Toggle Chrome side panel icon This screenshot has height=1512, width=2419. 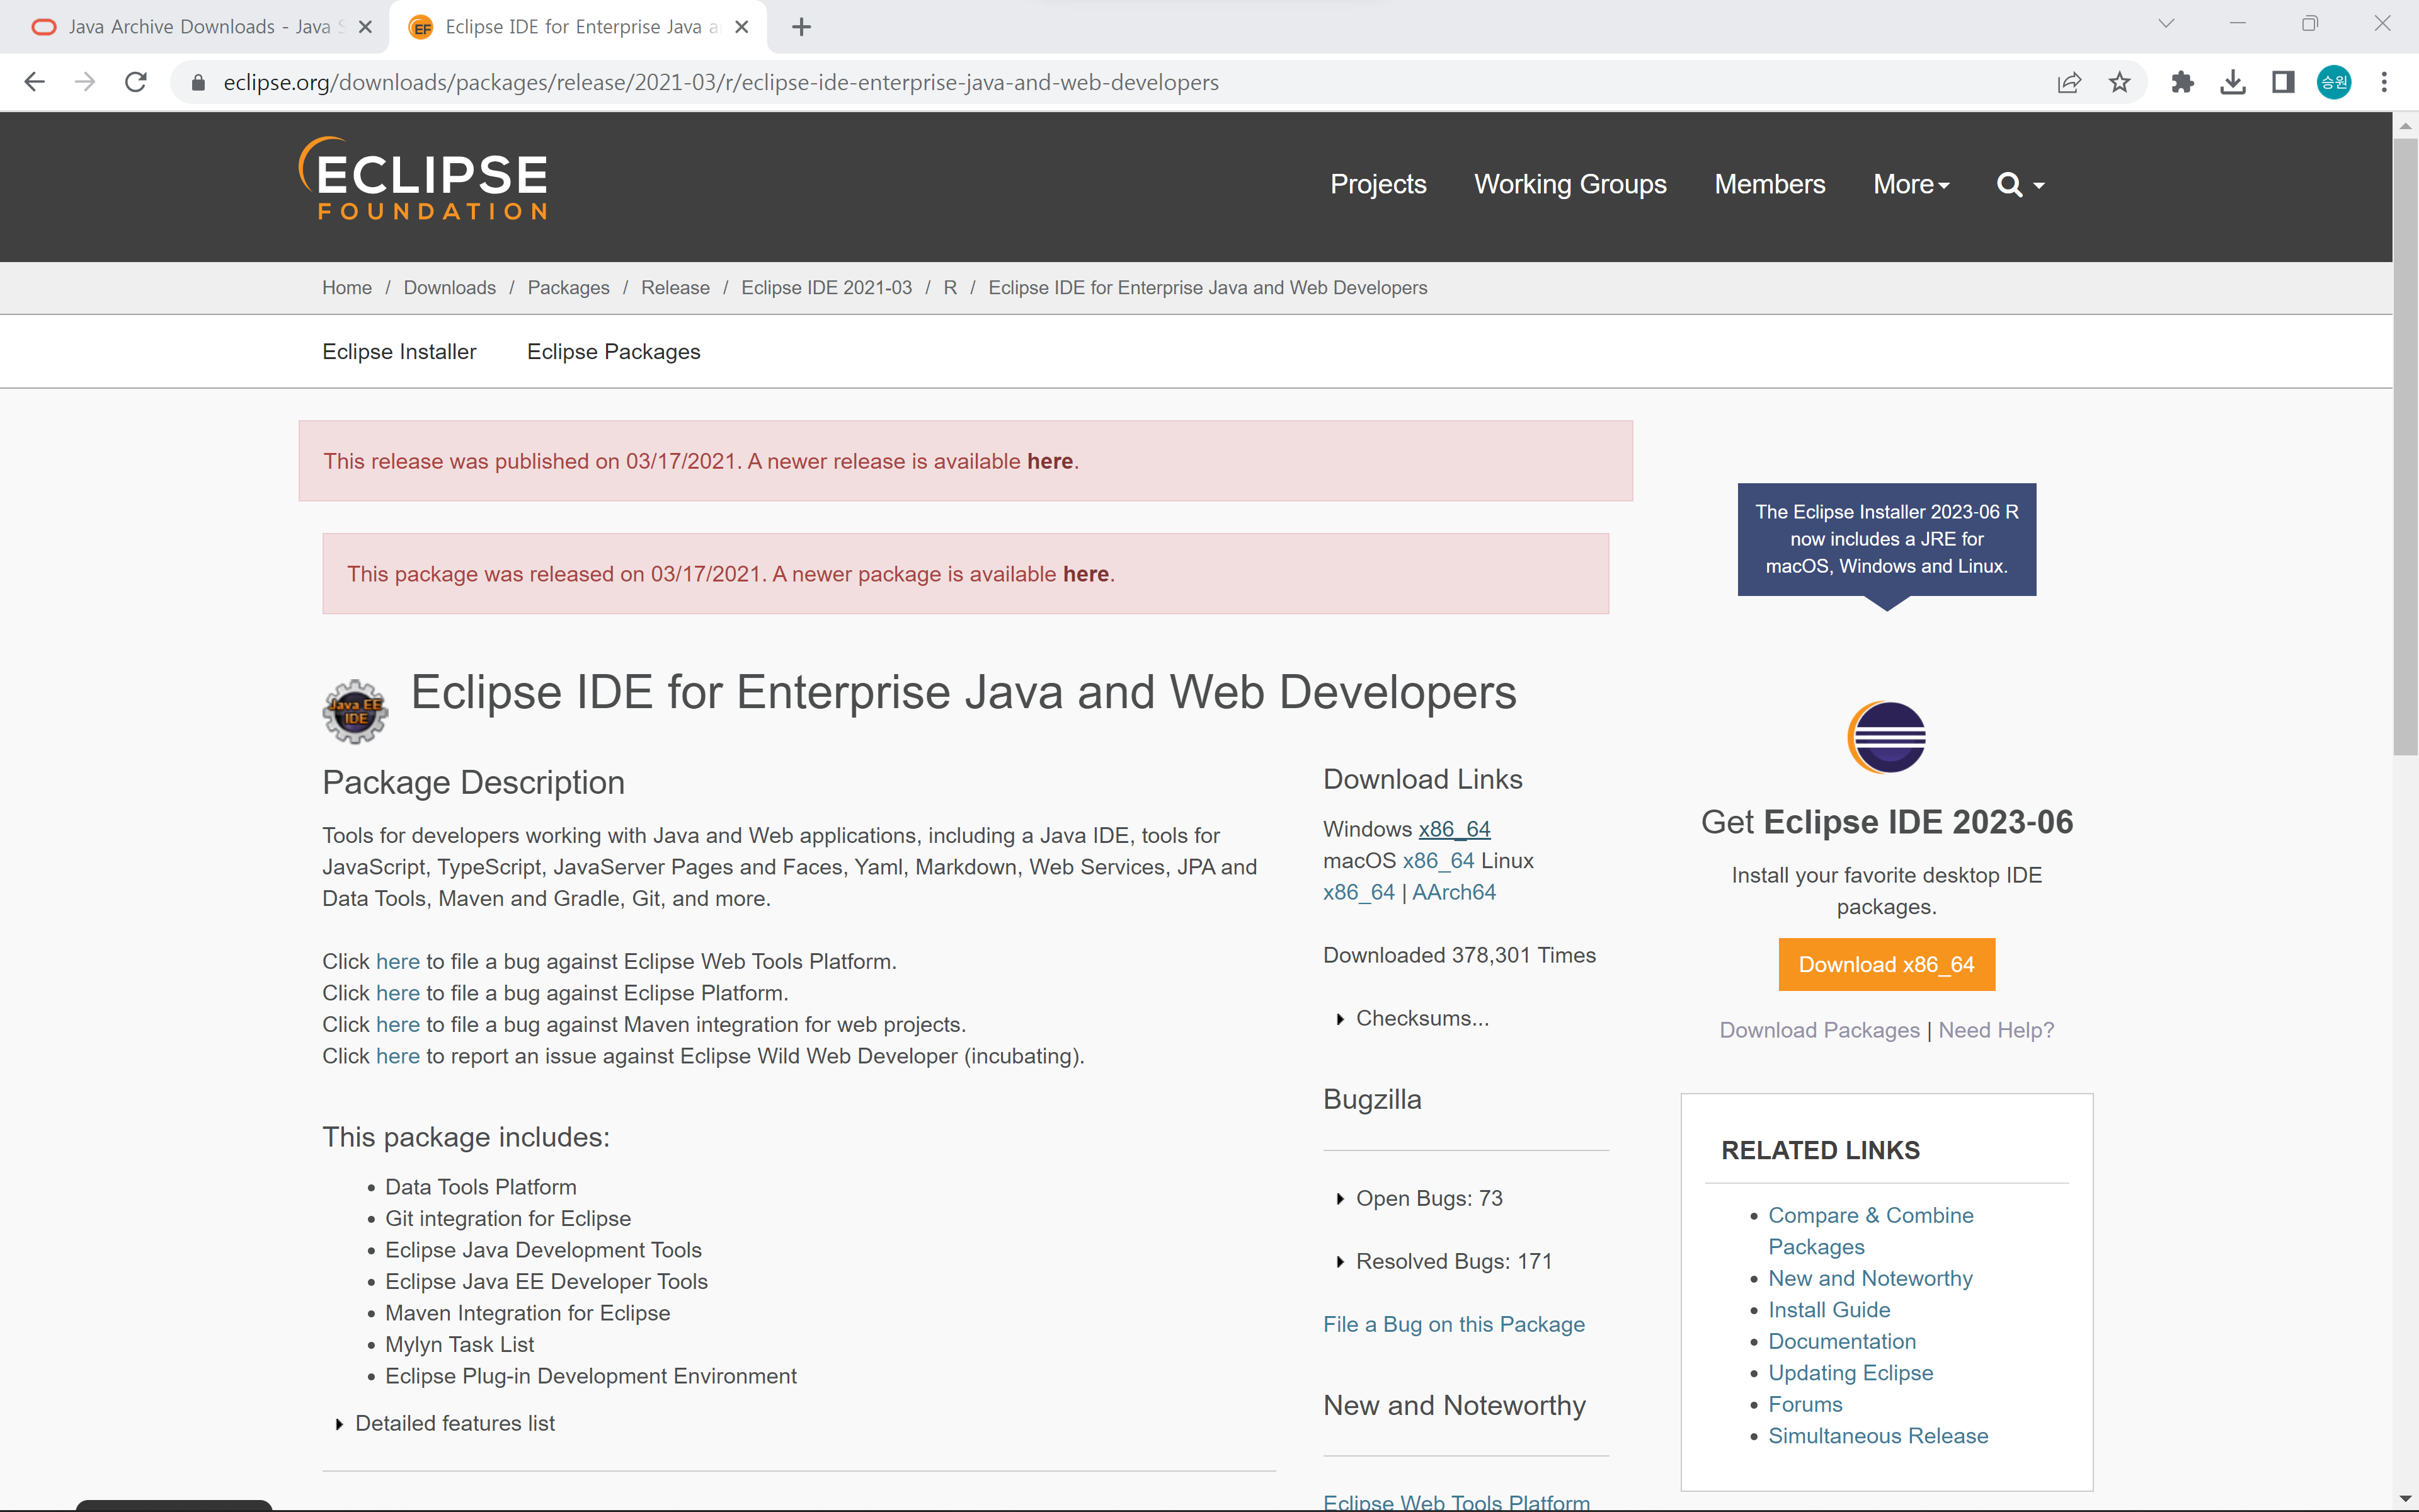[x=2283, y=82]
